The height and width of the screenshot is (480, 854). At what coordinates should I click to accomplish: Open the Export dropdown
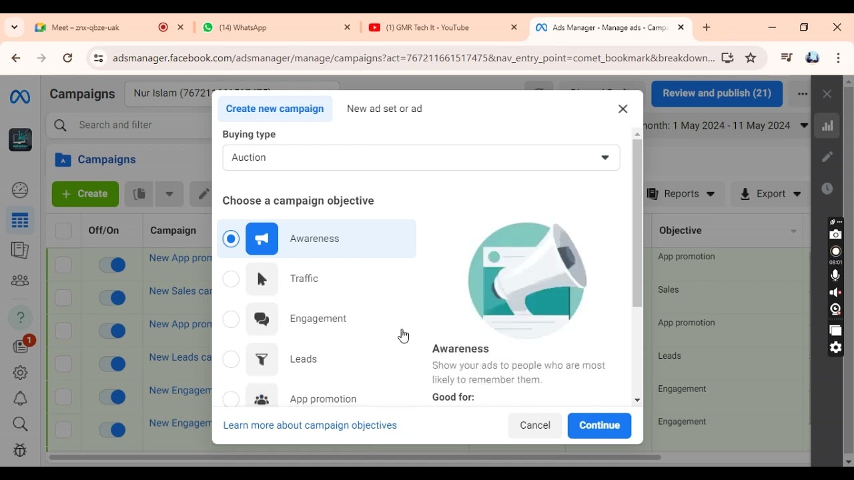click(771, 194)
